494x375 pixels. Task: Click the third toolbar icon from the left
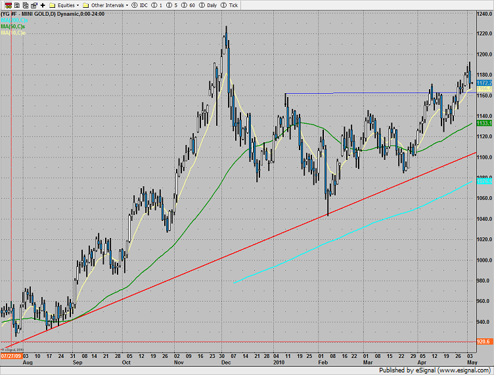tap(24, 5)
